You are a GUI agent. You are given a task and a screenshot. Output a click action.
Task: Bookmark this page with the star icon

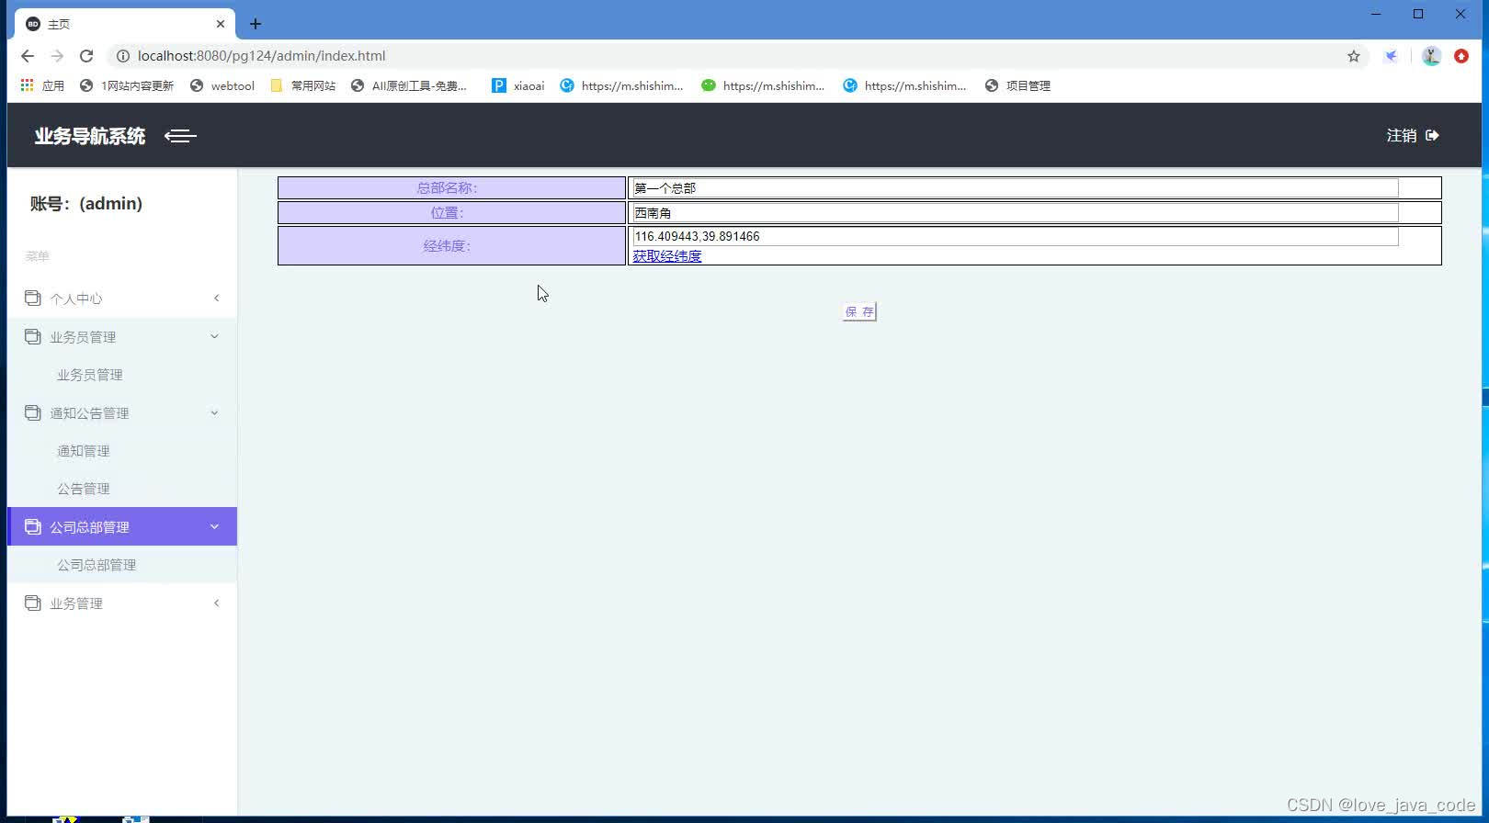pyautogui.click(x=1354, y=56)
